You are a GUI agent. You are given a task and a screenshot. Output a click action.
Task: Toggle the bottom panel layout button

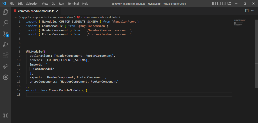(219, 4)
